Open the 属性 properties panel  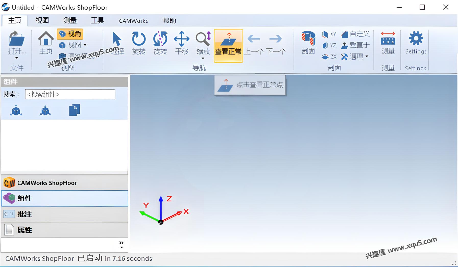click(x=64, y=230)
